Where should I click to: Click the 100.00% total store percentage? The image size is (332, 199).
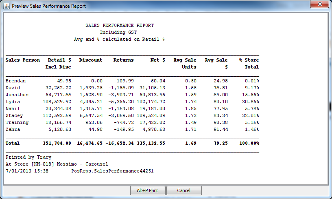pyautogui.click(x=249, y=143)
